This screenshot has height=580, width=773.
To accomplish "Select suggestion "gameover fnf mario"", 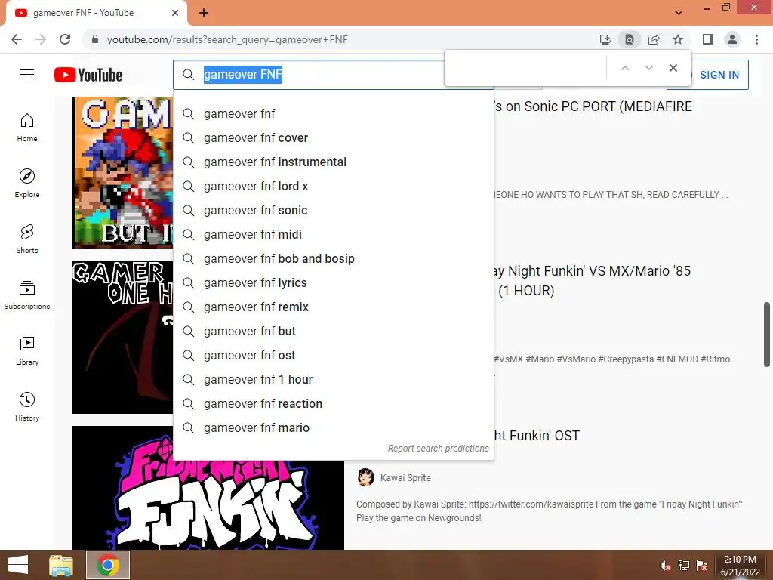I will 333,427.
